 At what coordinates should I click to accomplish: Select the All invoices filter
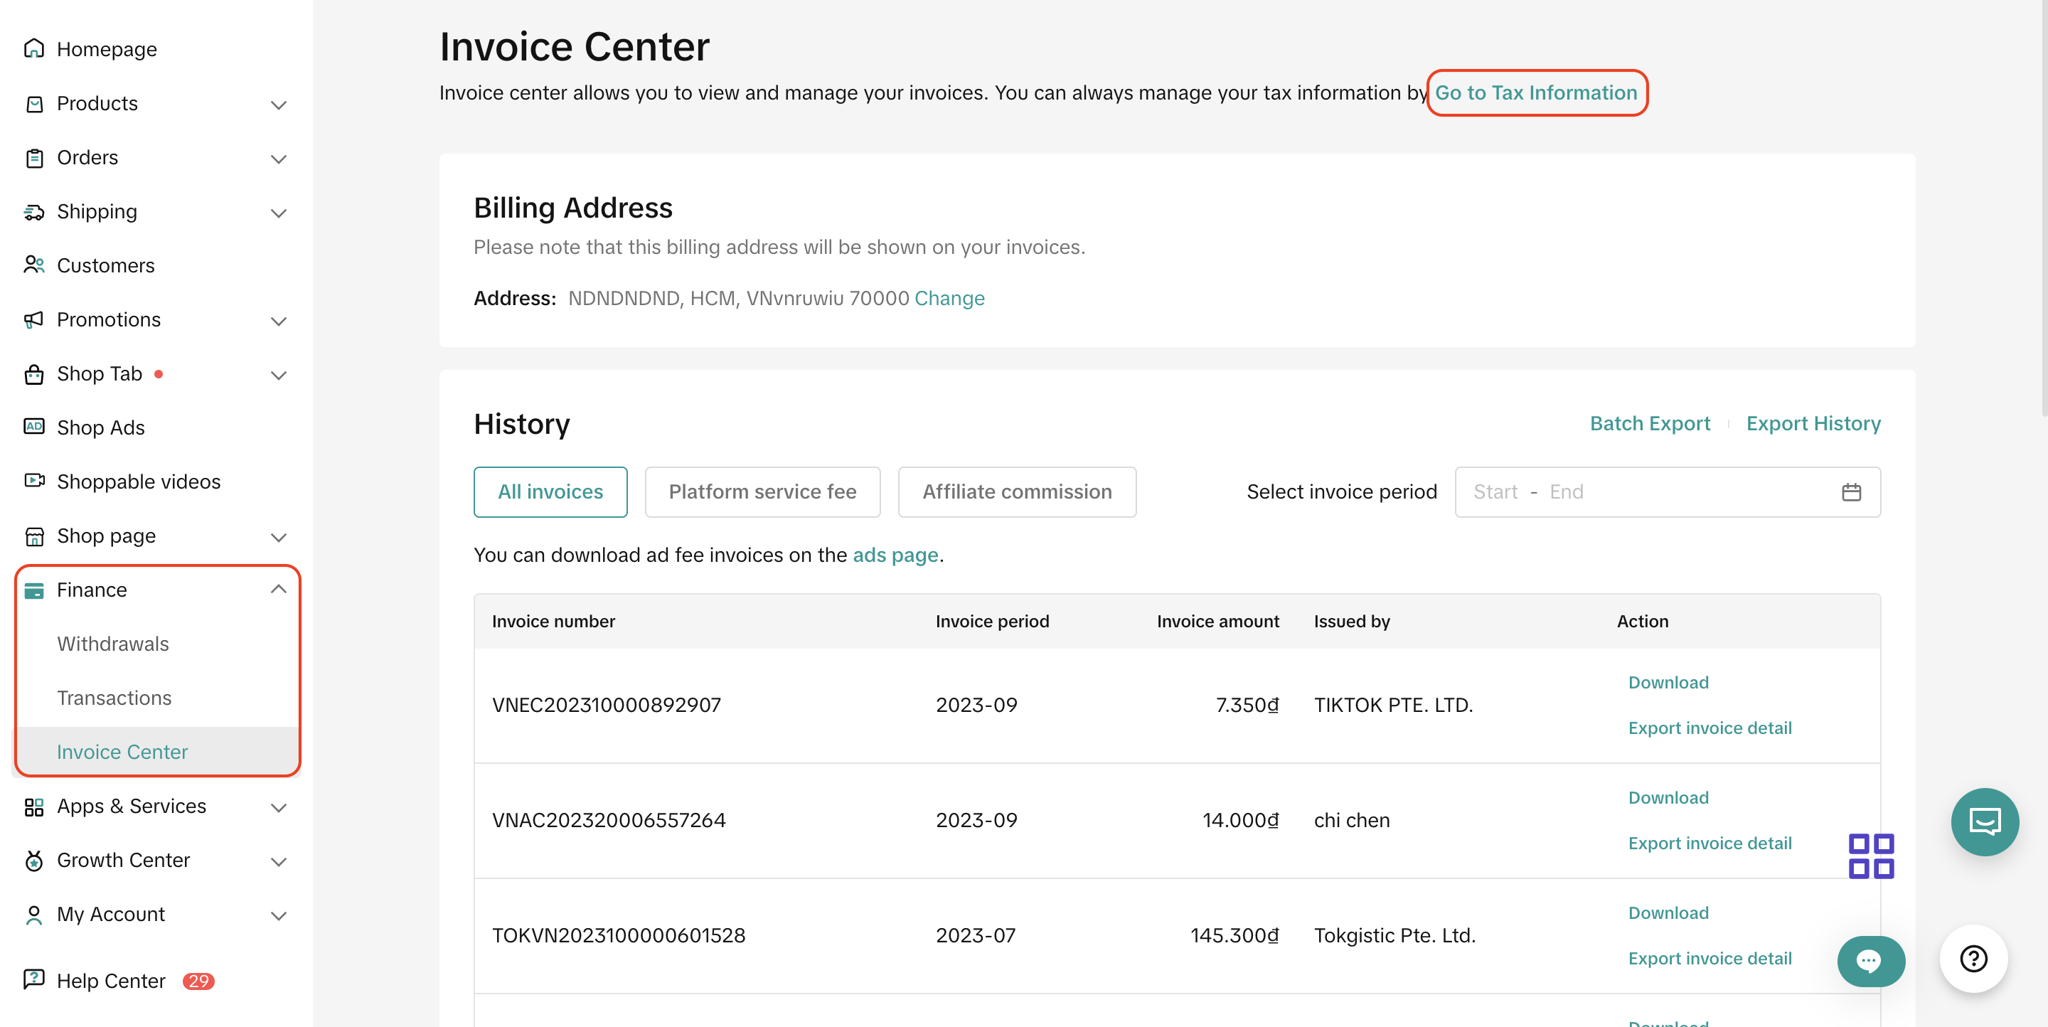[x=550, y=492]
